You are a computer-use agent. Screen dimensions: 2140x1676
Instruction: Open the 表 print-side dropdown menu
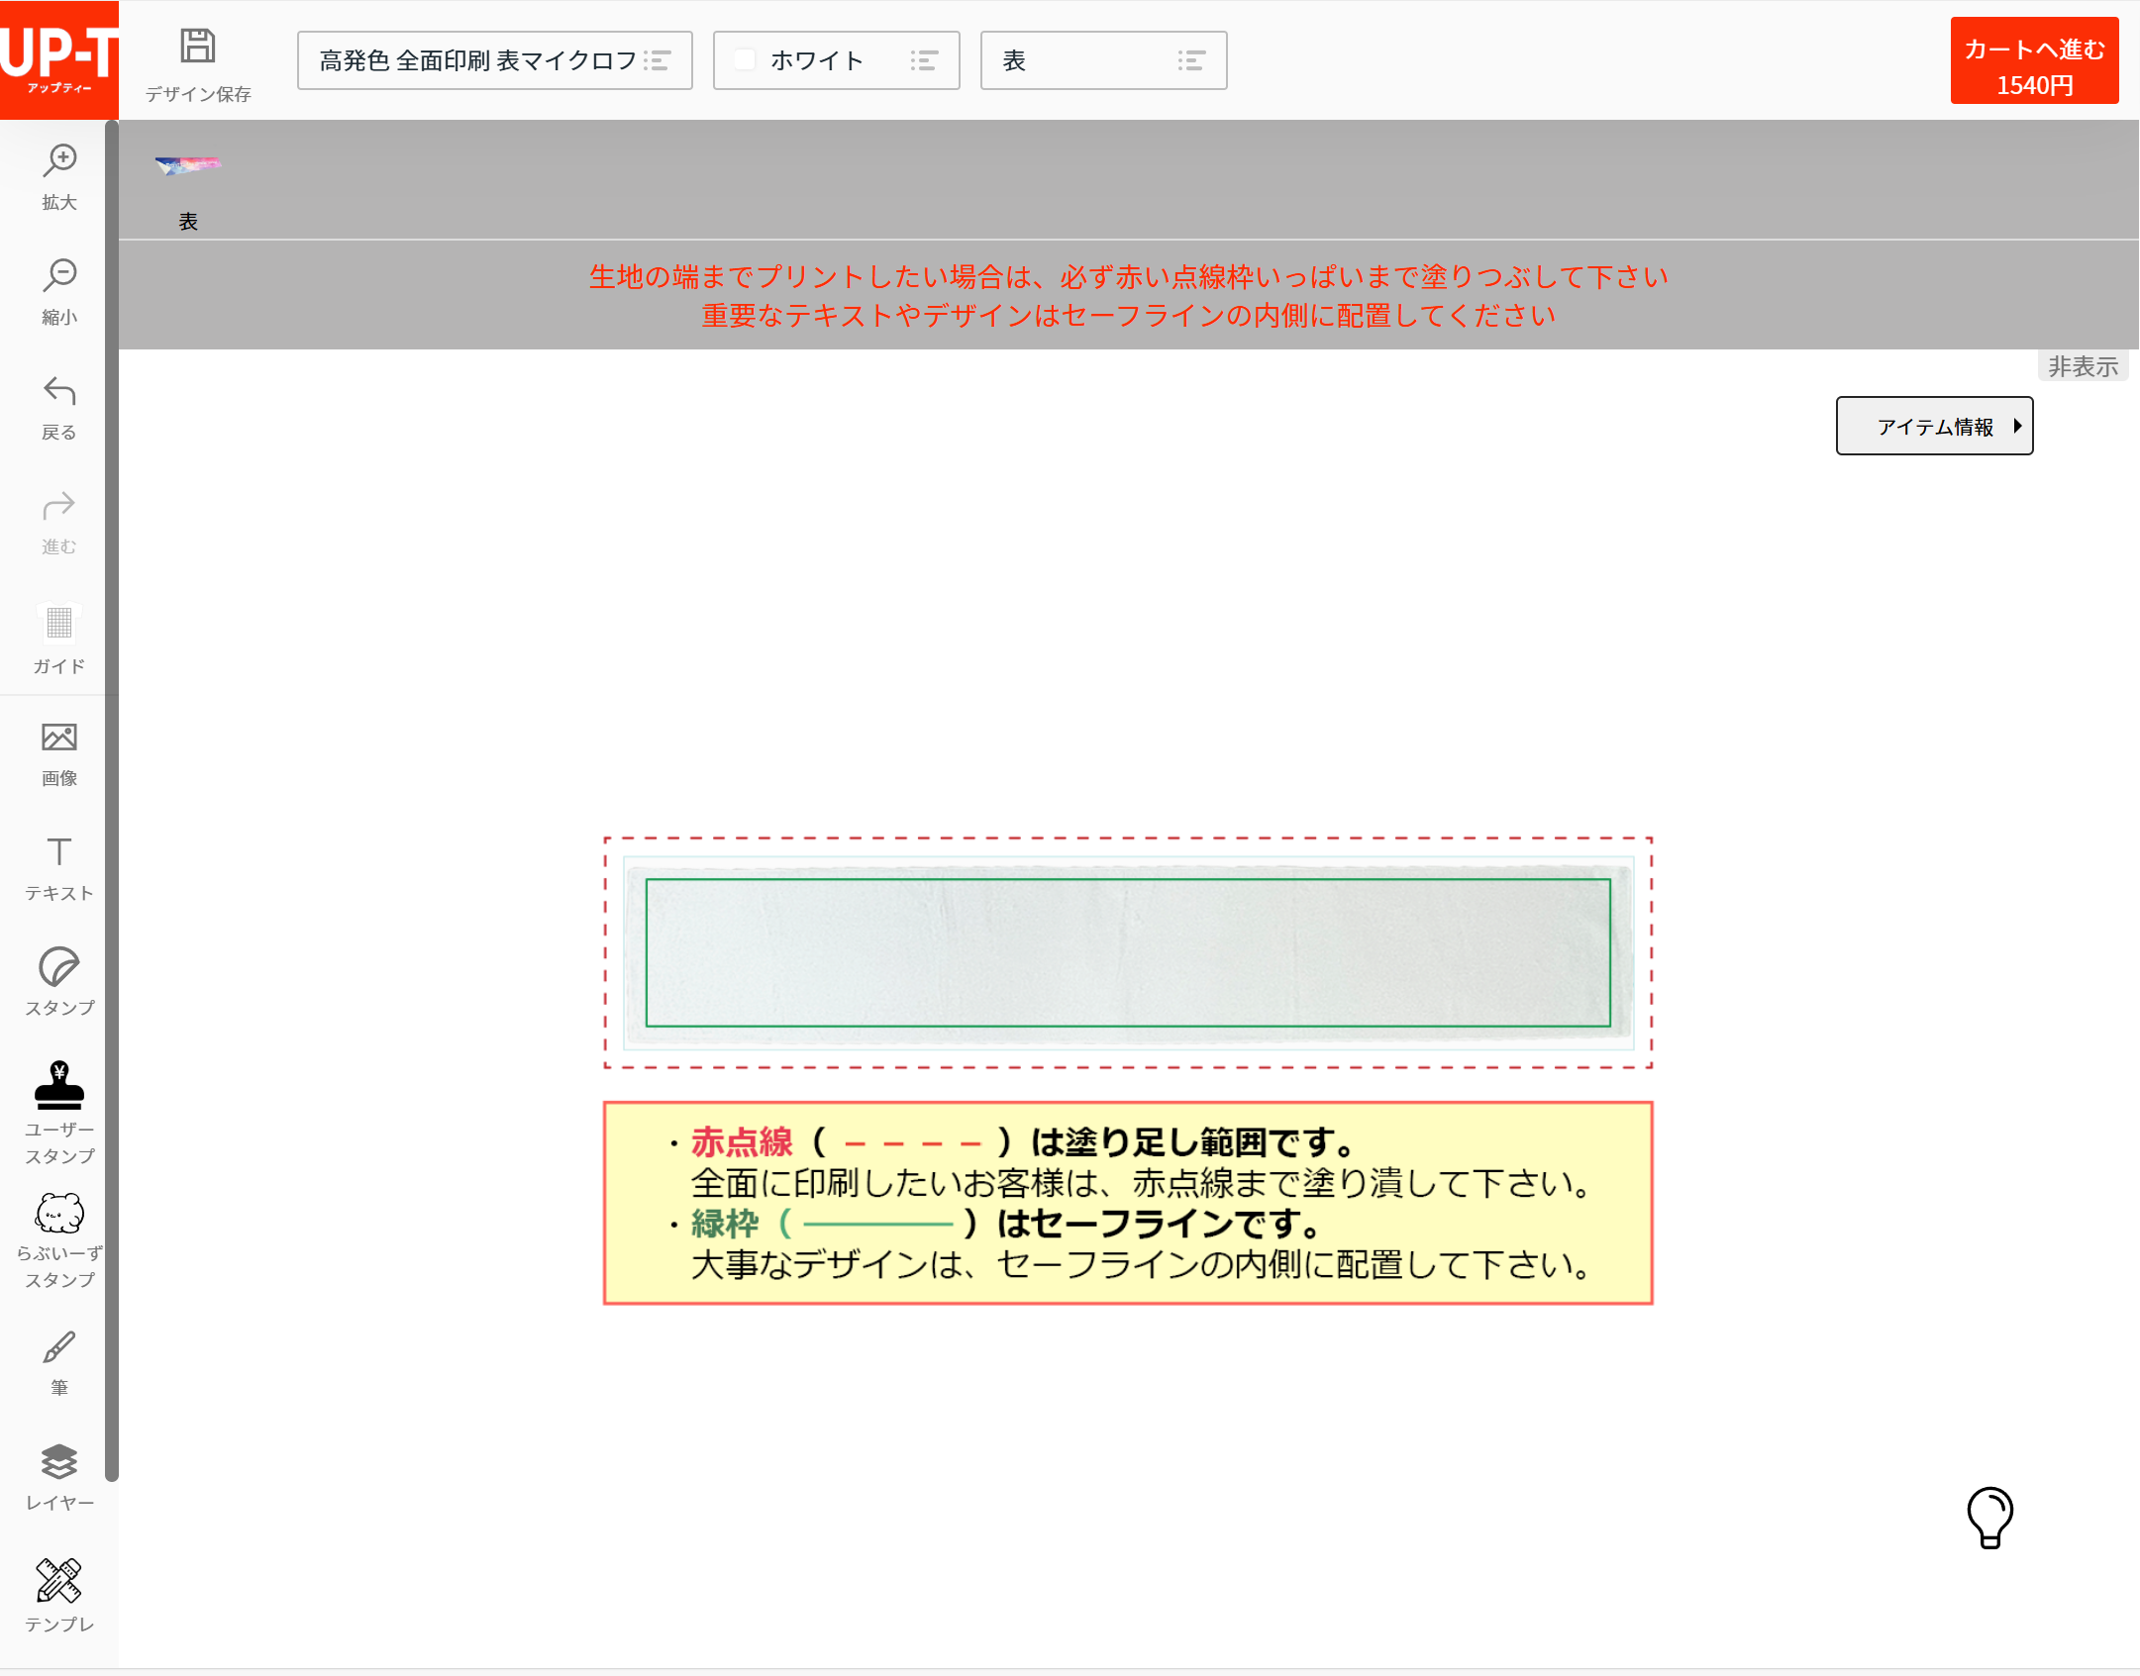(1103, 60)
